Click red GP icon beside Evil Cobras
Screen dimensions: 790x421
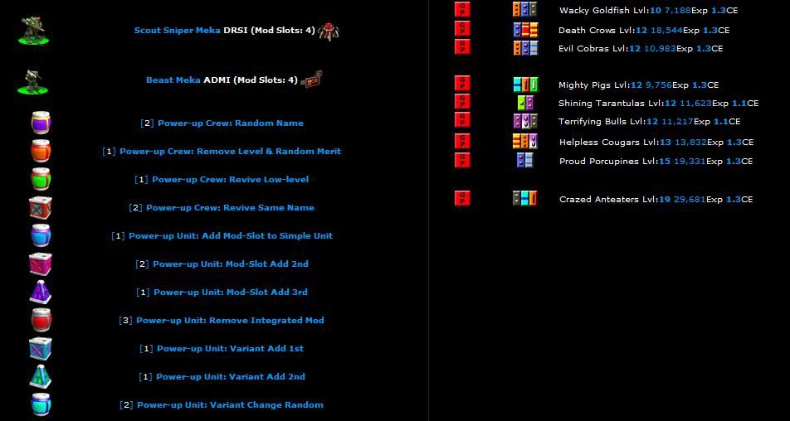(462, 46)
